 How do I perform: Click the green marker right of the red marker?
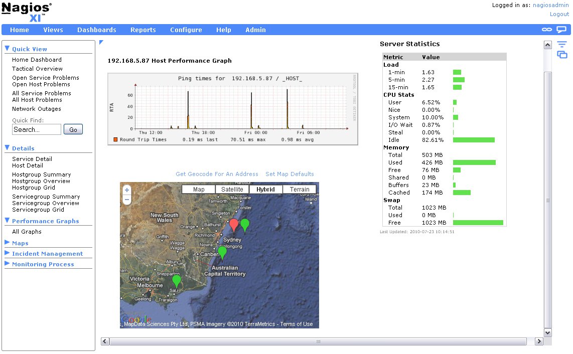click(245, 225)
